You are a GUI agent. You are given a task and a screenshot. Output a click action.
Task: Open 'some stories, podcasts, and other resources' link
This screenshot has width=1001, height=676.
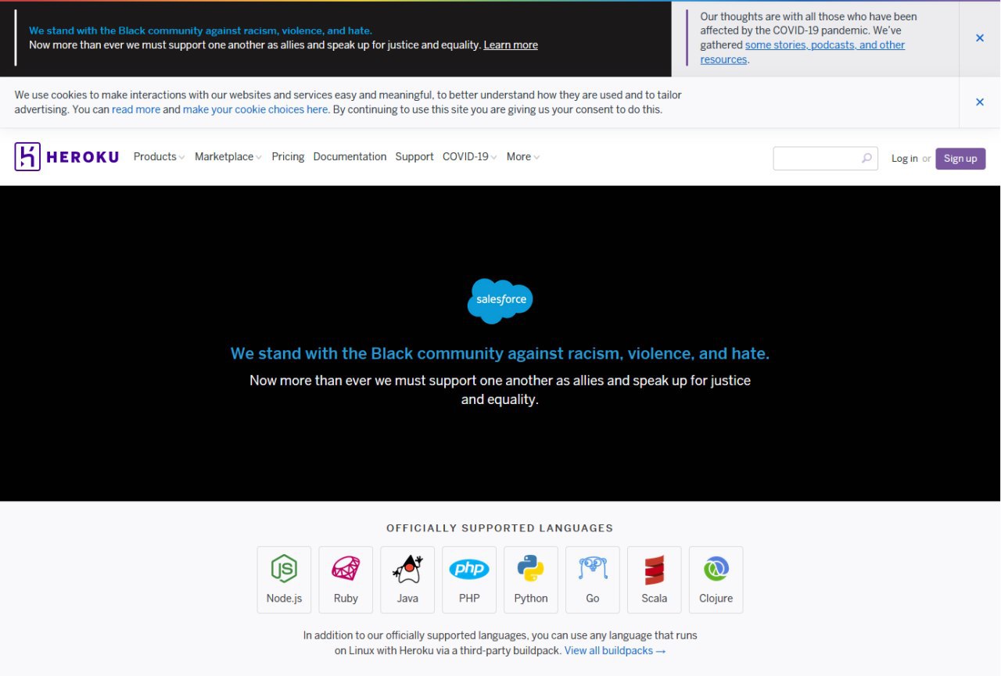[802, 52]
